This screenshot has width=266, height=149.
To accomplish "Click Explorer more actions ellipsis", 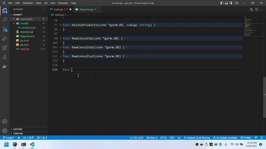I will 43,9.
